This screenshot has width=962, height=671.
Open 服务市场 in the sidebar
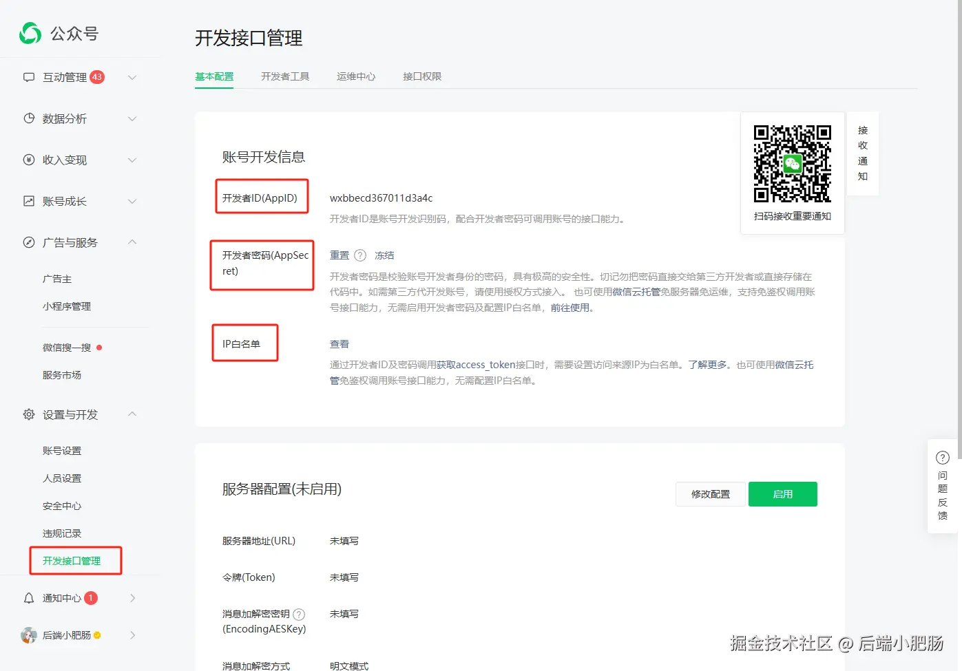click(x=62, y=375)
